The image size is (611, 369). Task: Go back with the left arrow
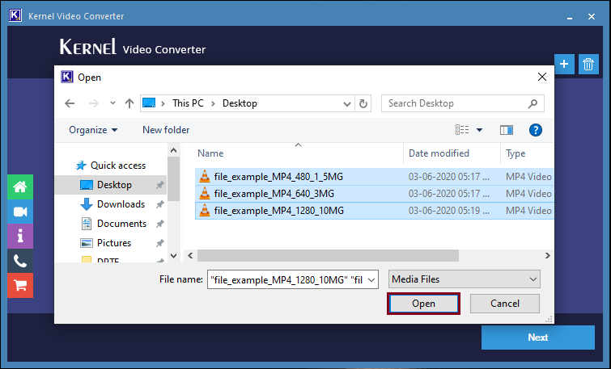[70, 103]
